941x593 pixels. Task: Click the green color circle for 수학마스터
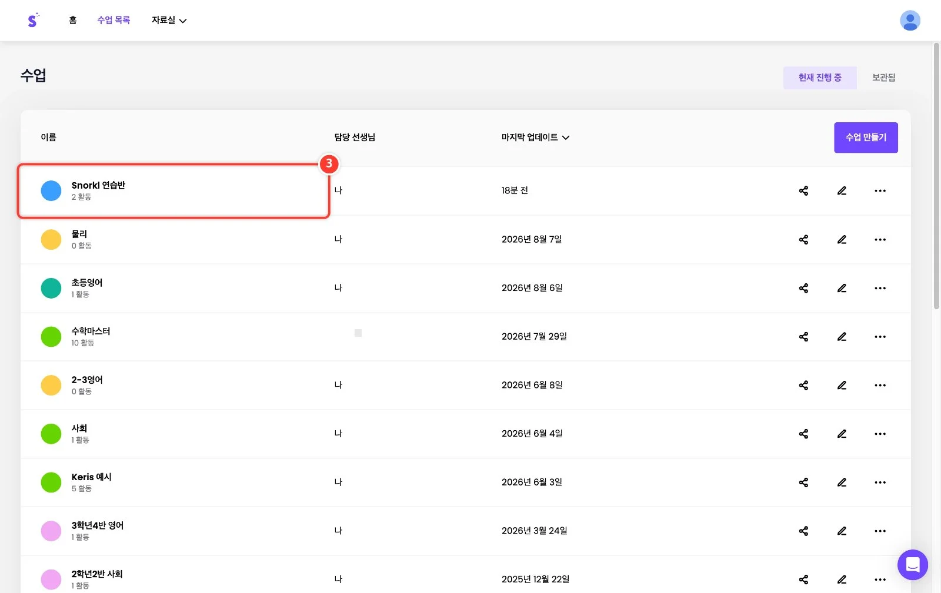[x=51, y=337]
